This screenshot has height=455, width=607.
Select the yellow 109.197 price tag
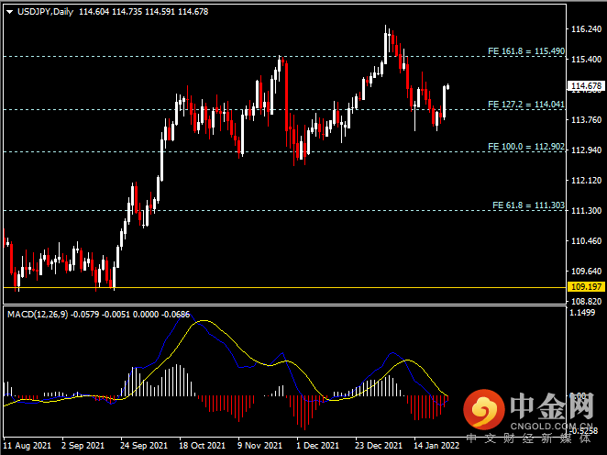586,287
